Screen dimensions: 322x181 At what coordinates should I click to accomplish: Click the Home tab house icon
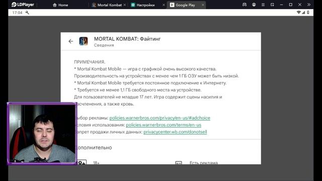[55, 5]
